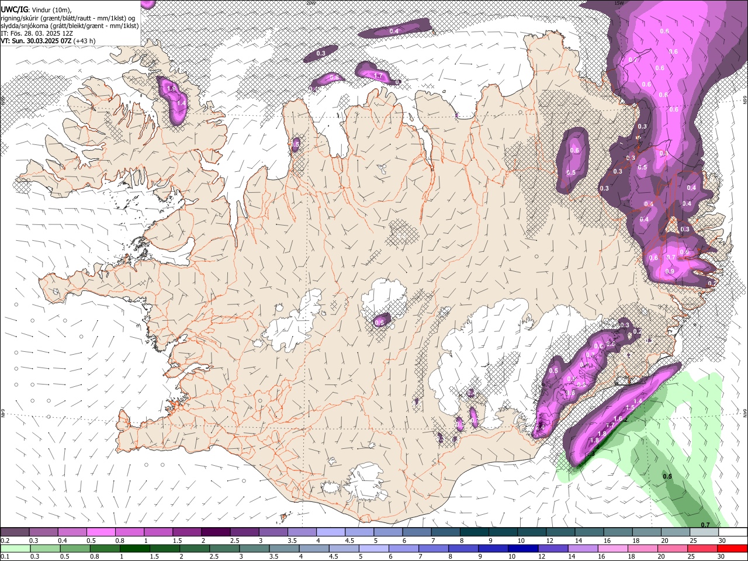The width and height of the screenshot is (748, 561).
Task: Click the 0.4 value in the northernmost offshore snow streak
Action: click(394, 31)
